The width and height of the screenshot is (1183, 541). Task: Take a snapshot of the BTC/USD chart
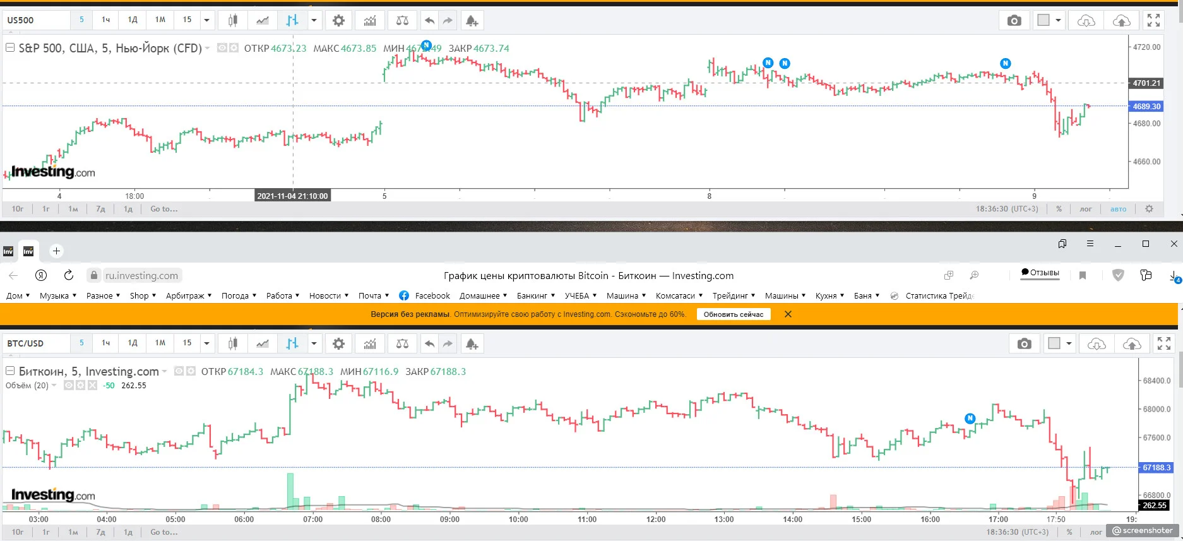click(1025, 343)
